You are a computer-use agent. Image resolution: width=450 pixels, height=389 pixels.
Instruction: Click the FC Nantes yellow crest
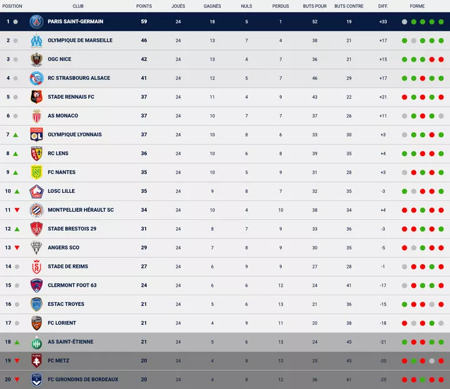click(x=36, y=172)
